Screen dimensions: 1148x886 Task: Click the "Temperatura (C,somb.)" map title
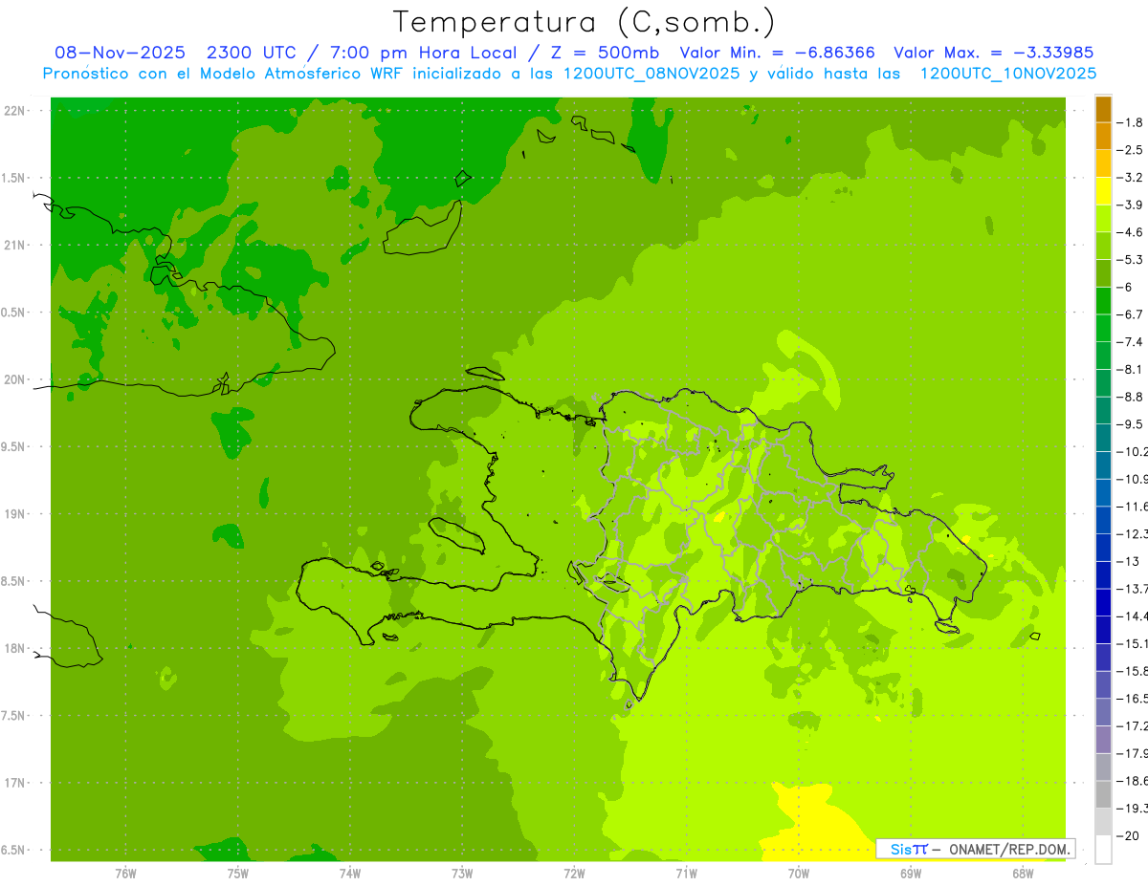tap(585, 22)
